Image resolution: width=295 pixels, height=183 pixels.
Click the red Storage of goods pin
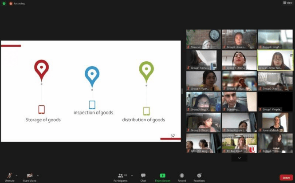click(41, 70)
